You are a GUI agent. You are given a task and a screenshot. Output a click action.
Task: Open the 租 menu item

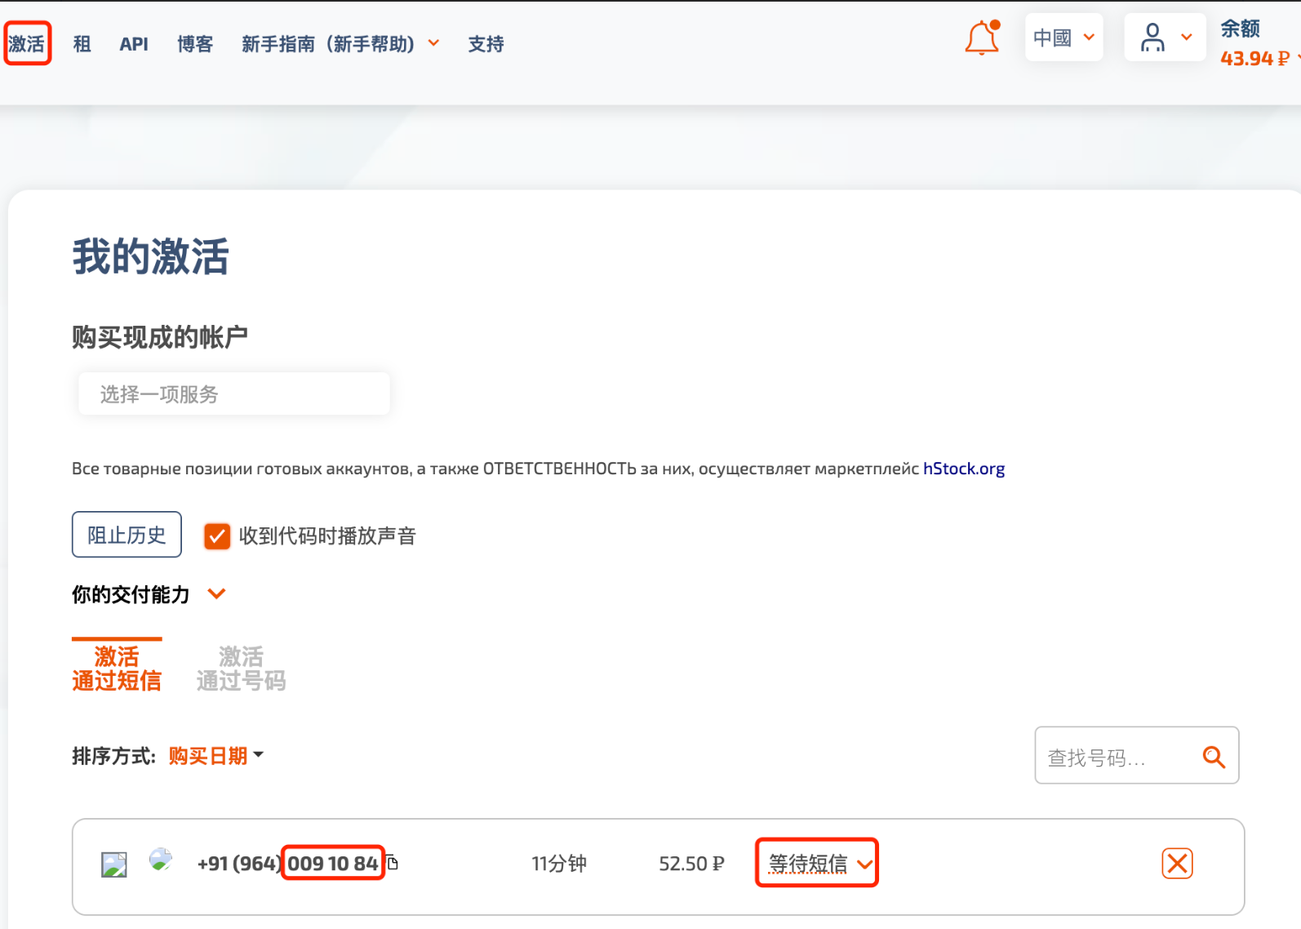82,44
